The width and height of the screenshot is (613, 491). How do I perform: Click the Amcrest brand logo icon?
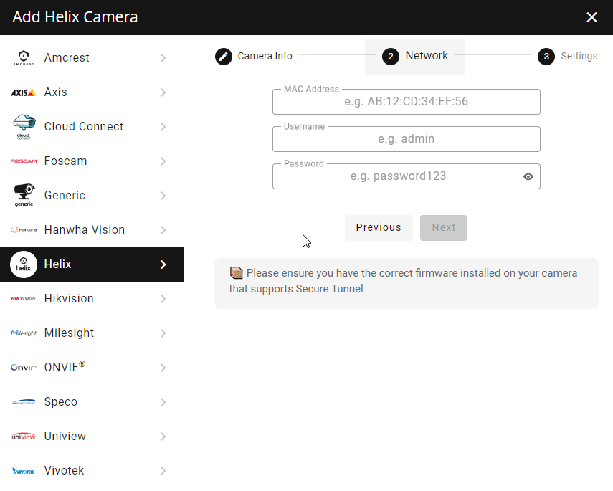24,58
